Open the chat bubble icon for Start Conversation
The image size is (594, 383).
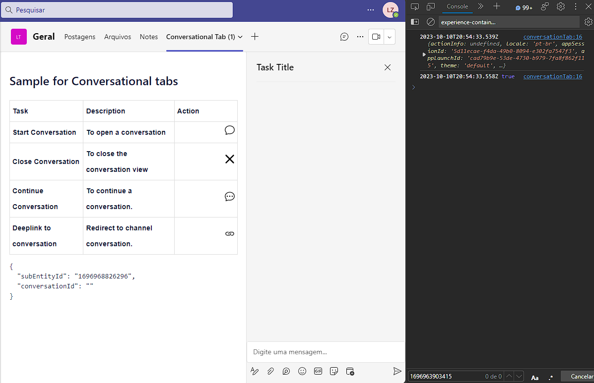click(229, 130)
